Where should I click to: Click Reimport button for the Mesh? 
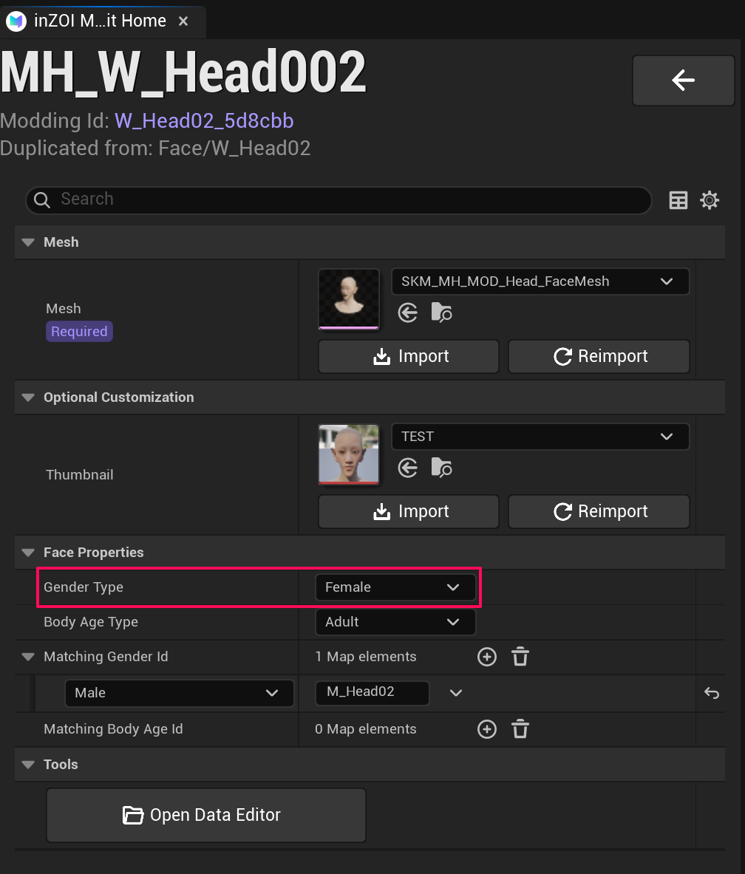click(599, 357)
